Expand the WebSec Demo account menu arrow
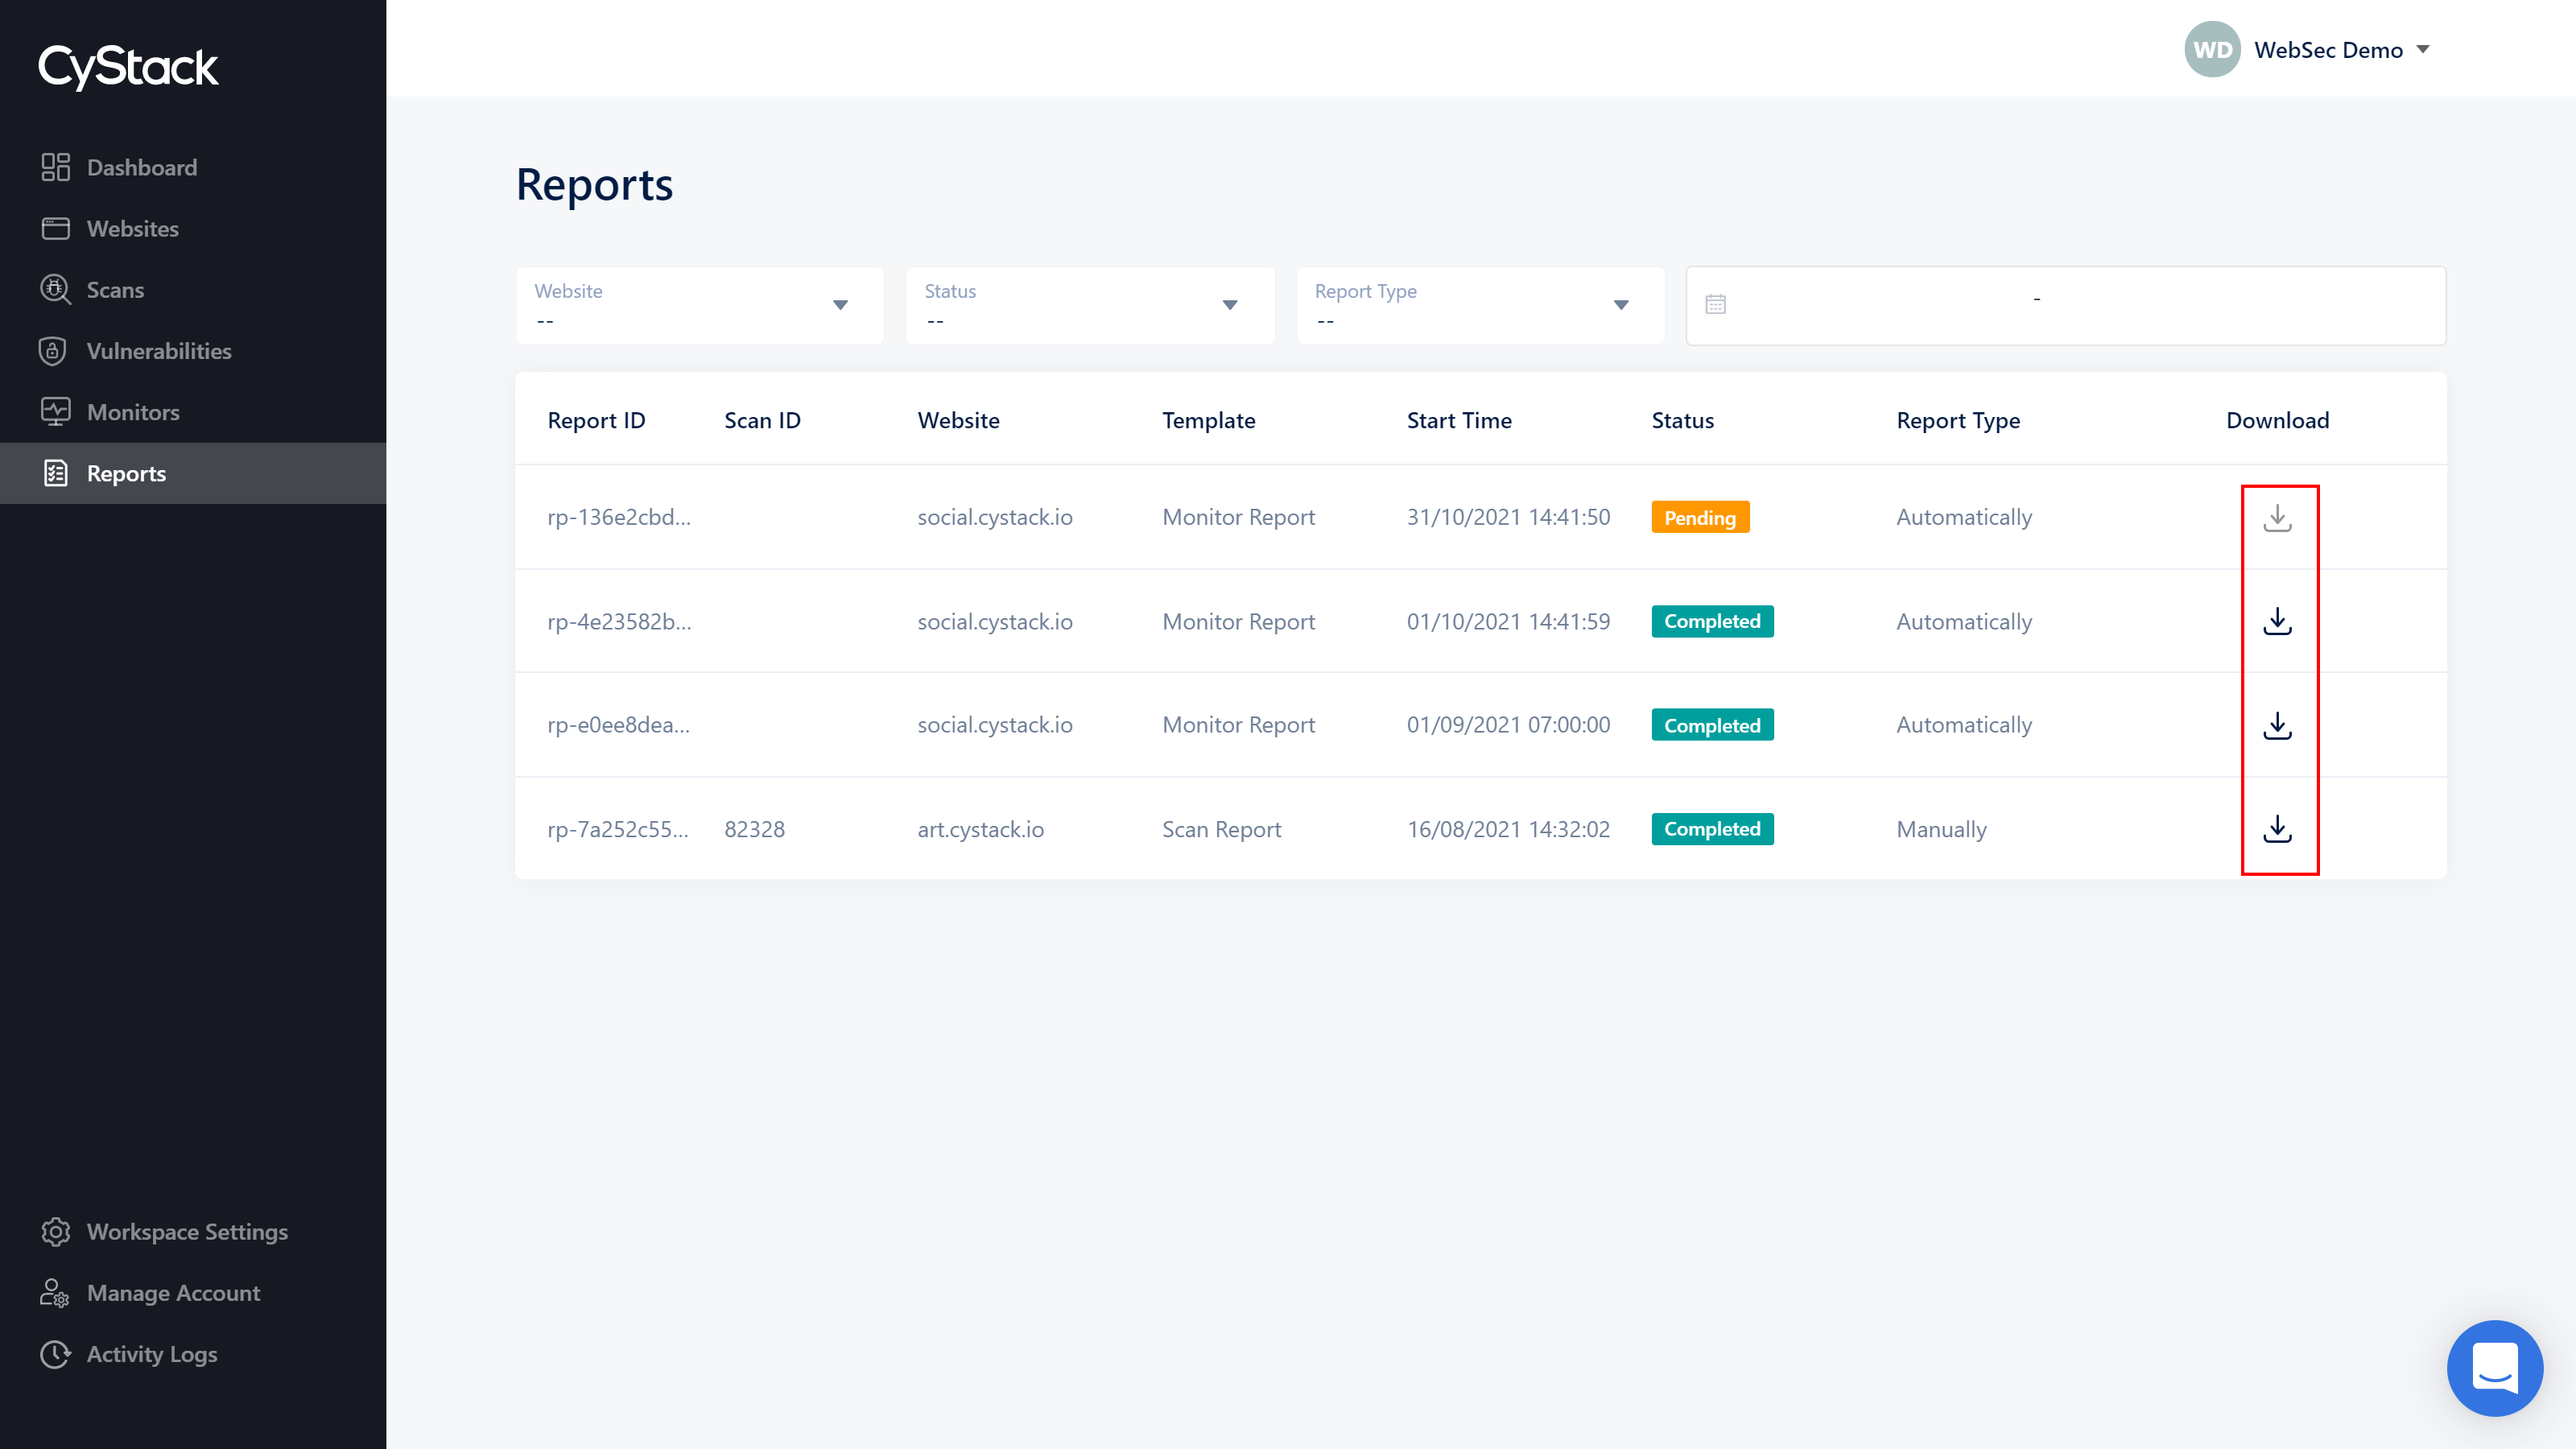This screenshot has width=2576, height=1449. point(2423,49)
